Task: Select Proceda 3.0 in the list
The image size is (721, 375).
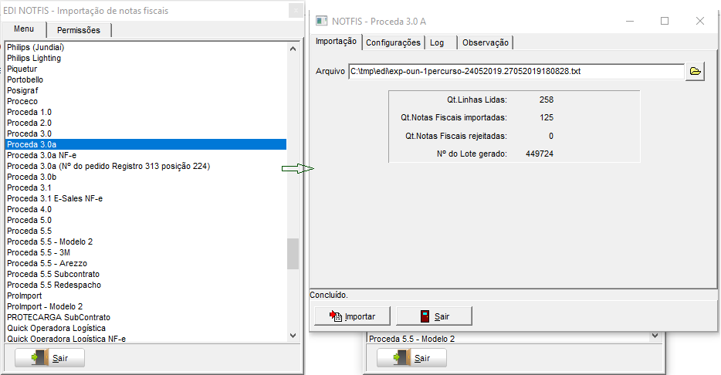Action: 146,133
